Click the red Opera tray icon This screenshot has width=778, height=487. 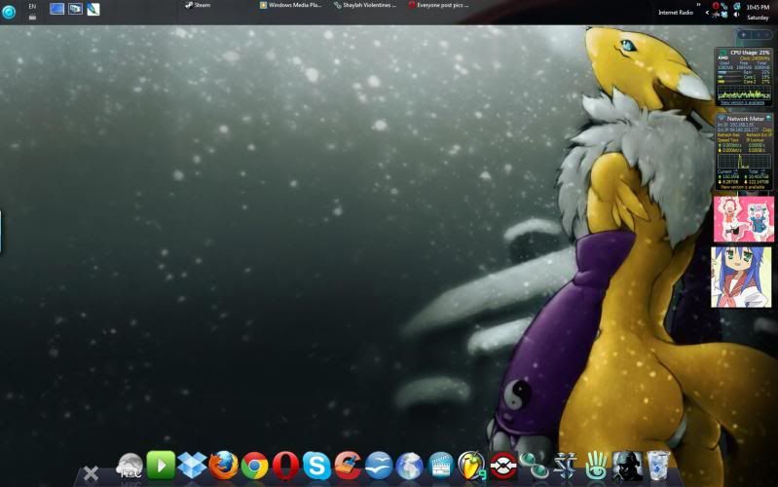716,6
